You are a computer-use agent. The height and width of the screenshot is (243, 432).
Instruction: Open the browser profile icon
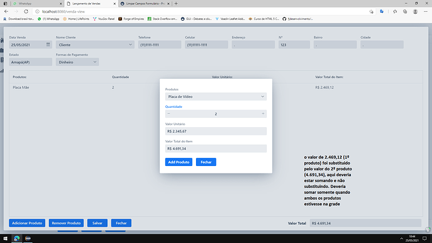click(x=415, y=11)
